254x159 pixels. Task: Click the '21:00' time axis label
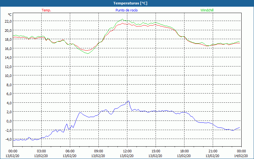pyautogui.click(x=213, y=151)
